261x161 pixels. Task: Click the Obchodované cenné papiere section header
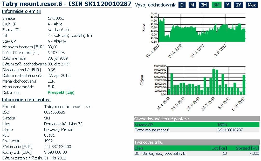[197, 119]
